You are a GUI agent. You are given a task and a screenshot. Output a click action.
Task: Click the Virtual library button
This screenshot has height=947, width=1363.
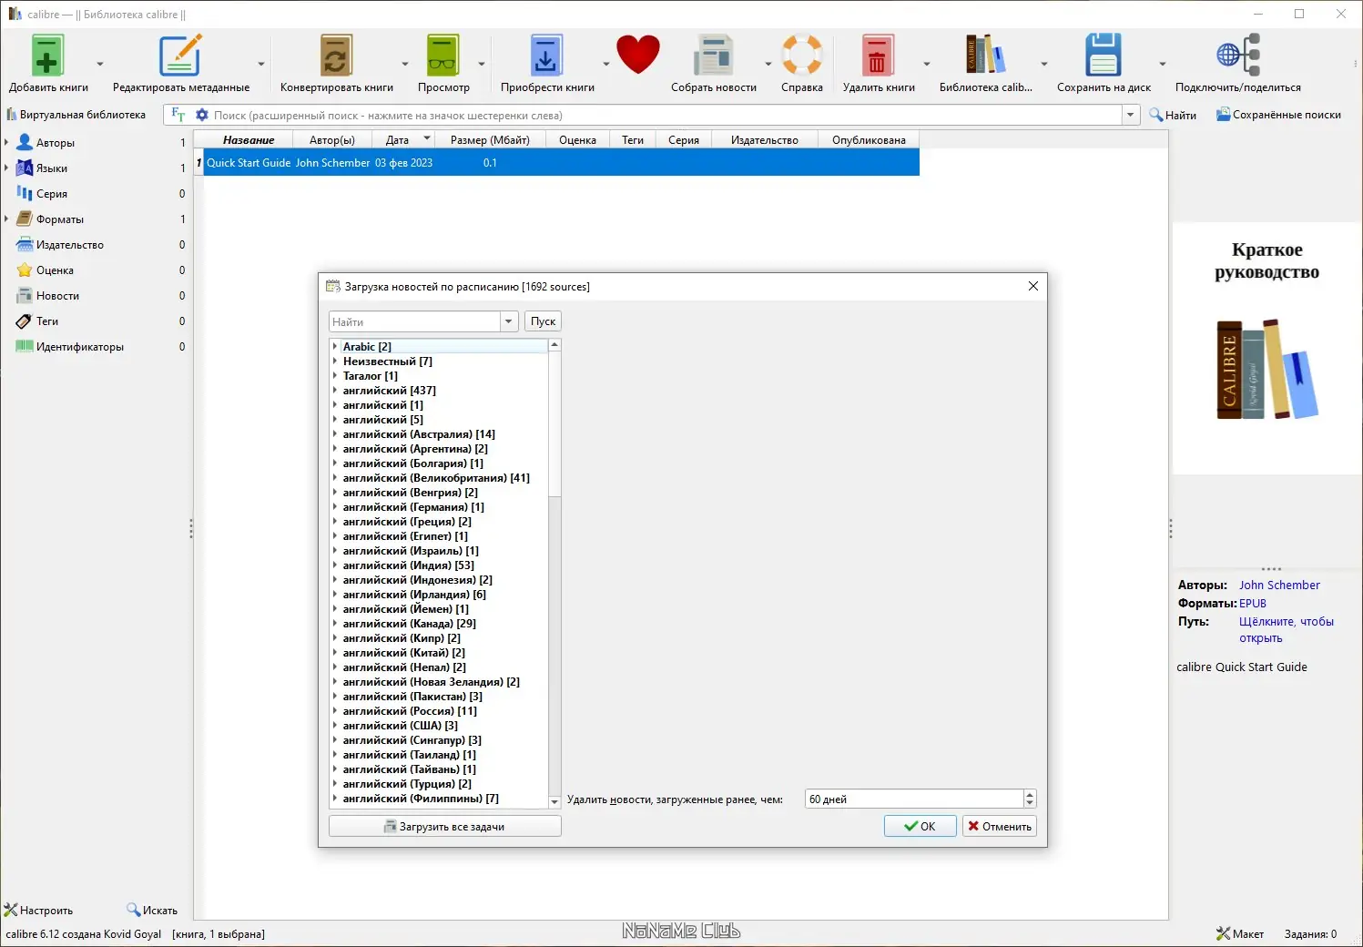coord(76,115)
